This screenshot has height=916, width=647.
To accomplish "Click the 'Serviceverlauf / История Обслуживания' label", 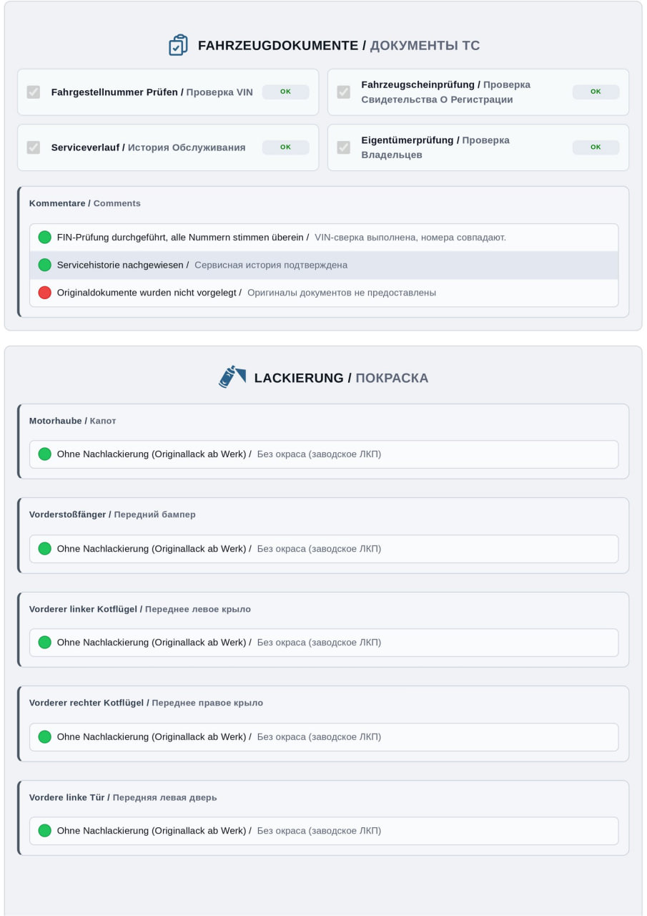I will coord(148,147).
